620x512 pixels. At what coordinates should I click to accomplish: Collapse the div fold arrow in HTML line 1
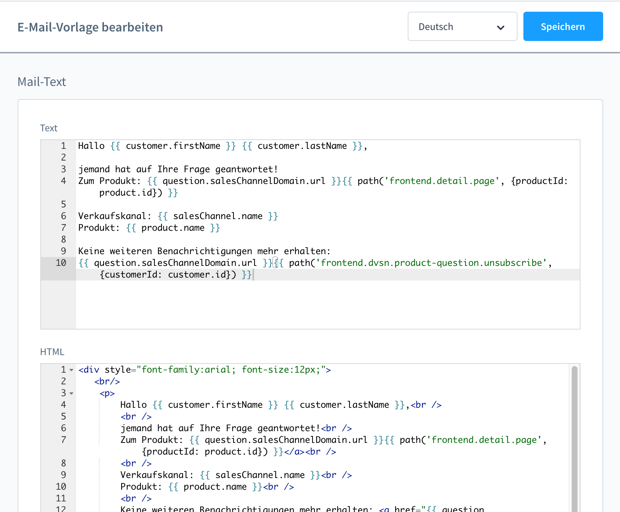[x=71, y=370]
